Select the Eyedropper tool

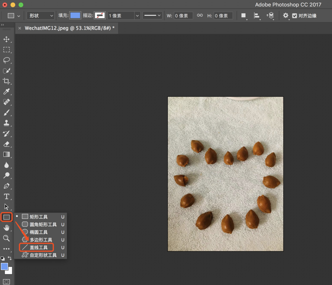coord(6,92)
